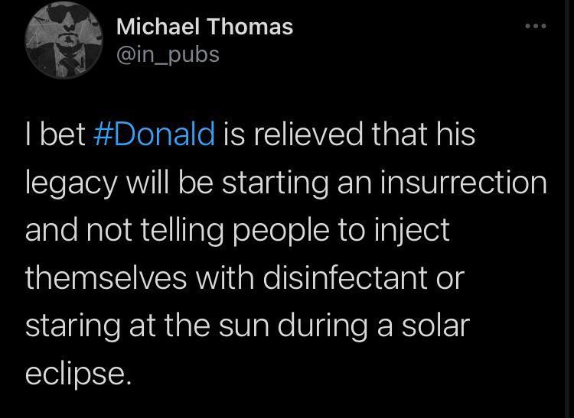Open the Michael Thomas display name
The image size is (574, 418).
pos(204,26)
